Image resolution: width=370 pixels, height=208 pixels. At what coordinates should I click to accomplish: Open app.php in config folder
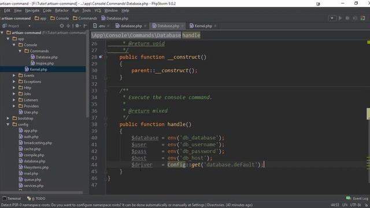[28, 131]
